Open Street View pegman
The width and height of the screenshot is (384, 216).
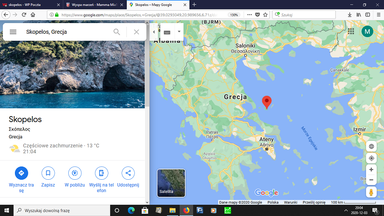coord(371,192)
